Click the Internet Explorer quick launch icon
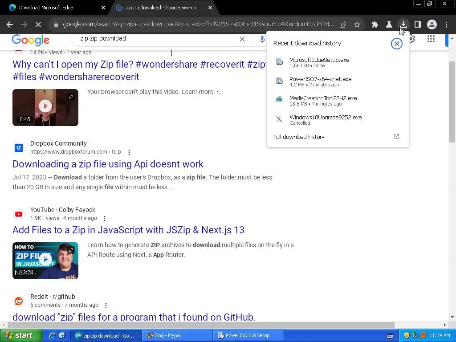The image size is (456, 342). pyautogui.click(x=52, y=336)
